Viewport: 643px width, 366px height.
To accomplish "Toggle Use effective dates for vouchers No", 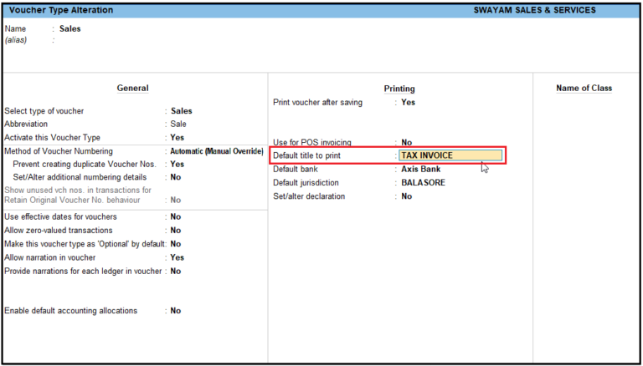I will tap(176, 216).
